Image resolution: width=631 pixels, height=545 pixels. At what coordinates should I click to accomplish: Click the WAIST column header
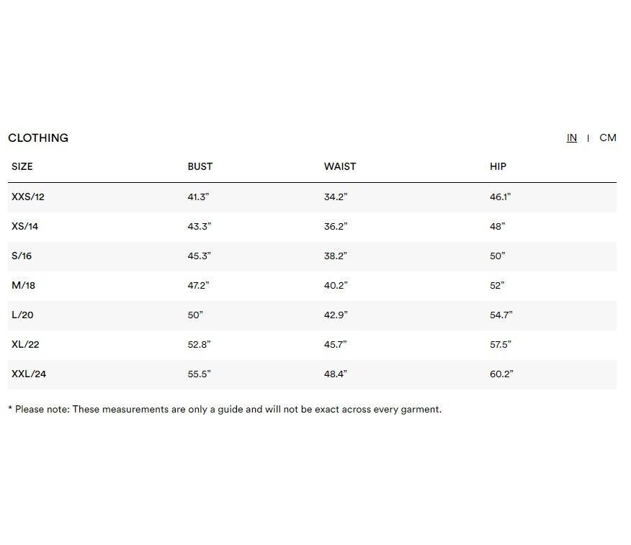point(340,166)
